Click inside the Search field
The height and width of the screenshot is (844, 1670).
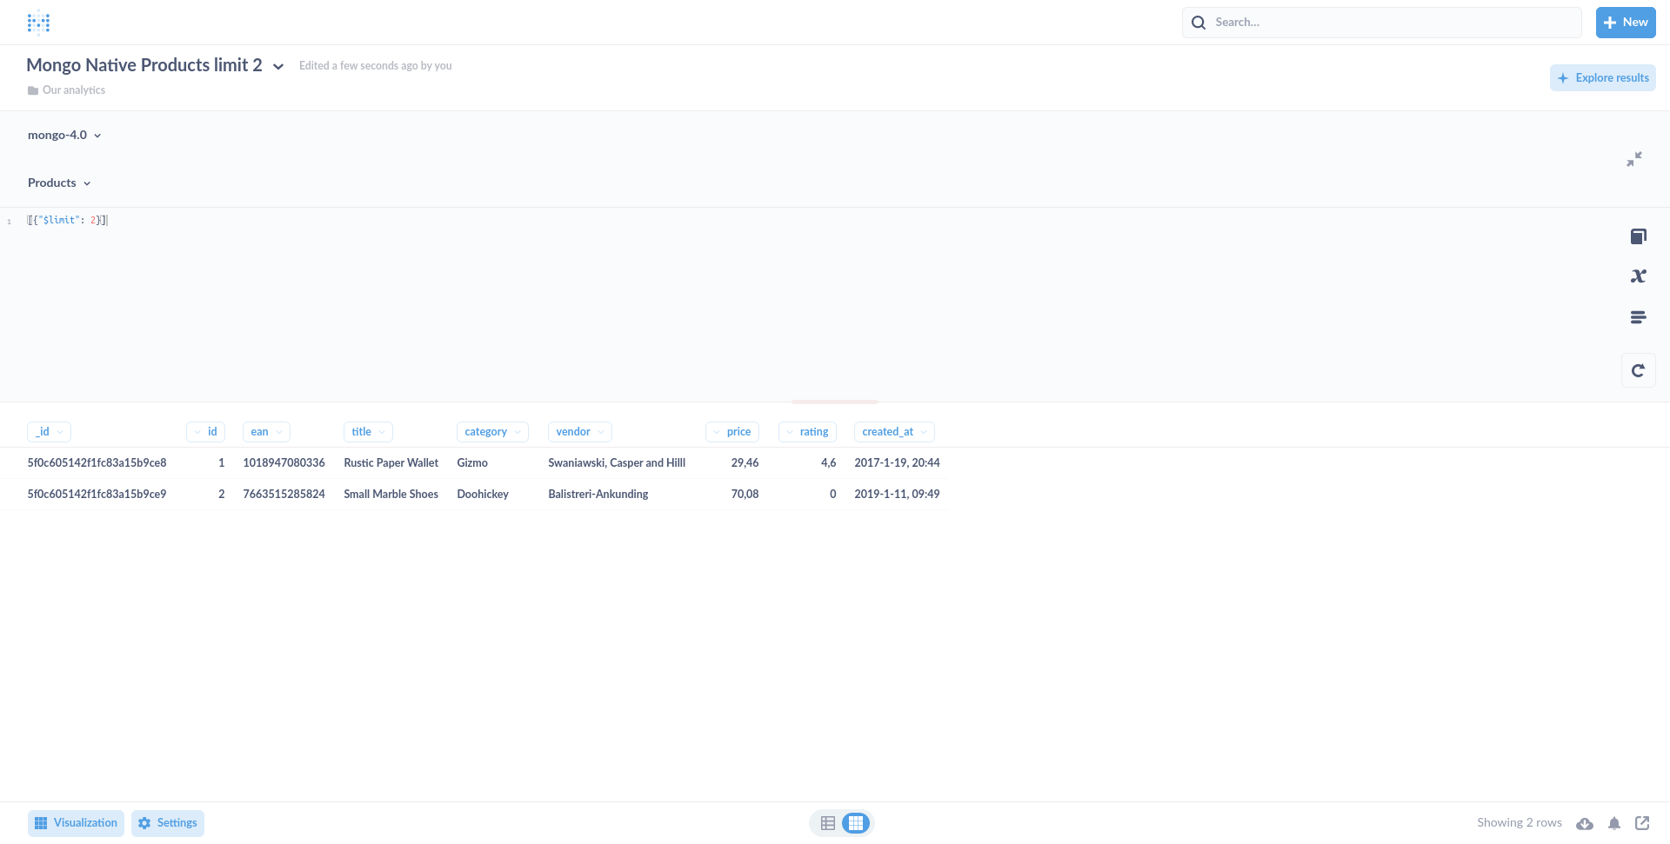[x=1380, y=22]
